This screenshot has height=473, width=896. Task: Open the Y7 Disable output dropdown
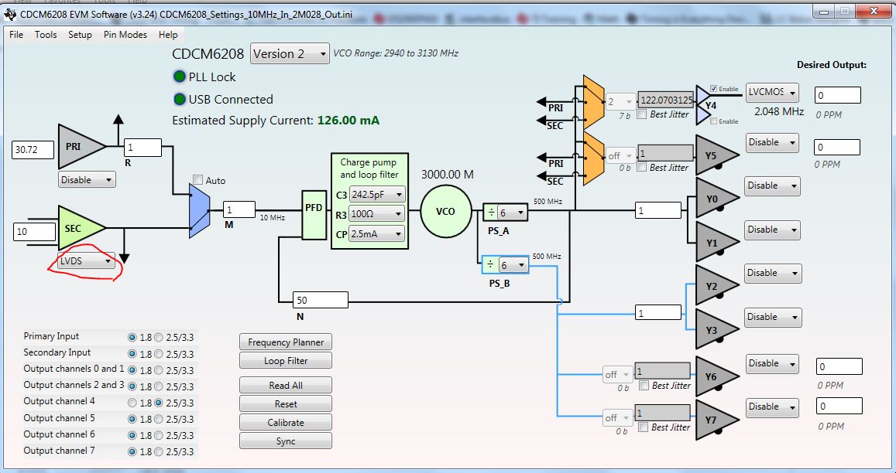click(x=773, y=407)
